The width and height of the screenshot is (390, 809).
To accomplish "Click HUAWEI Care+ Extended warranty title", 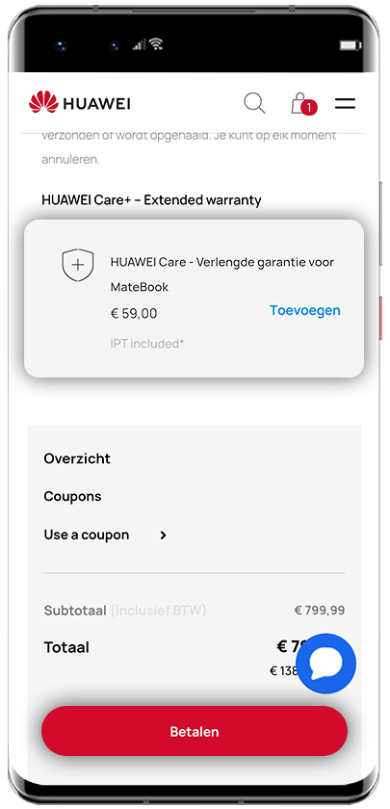I will (x=152, y=199).
